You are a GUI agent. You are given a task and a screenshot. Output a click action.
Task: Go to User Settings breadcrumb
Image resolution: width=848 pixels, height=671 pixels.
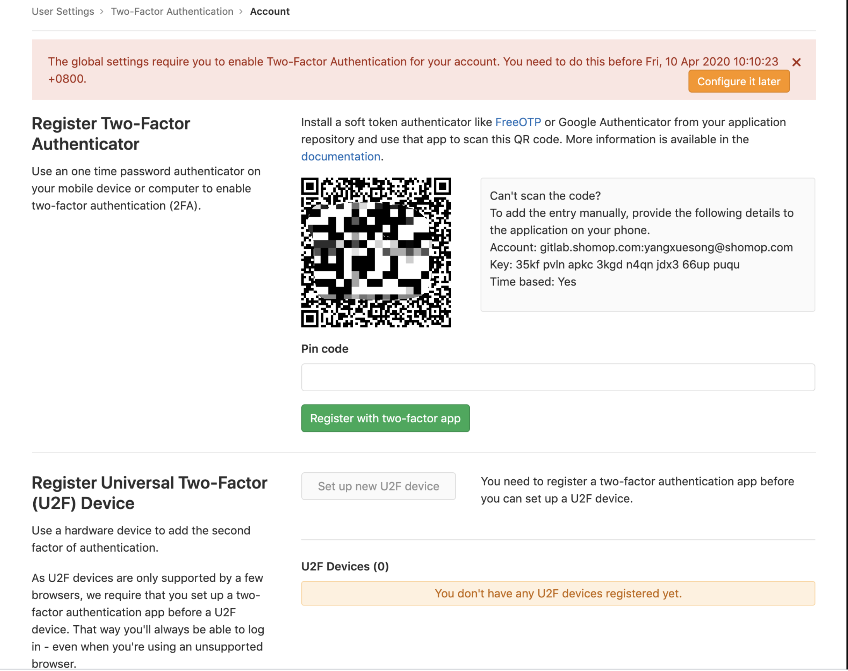pos(63,12)
